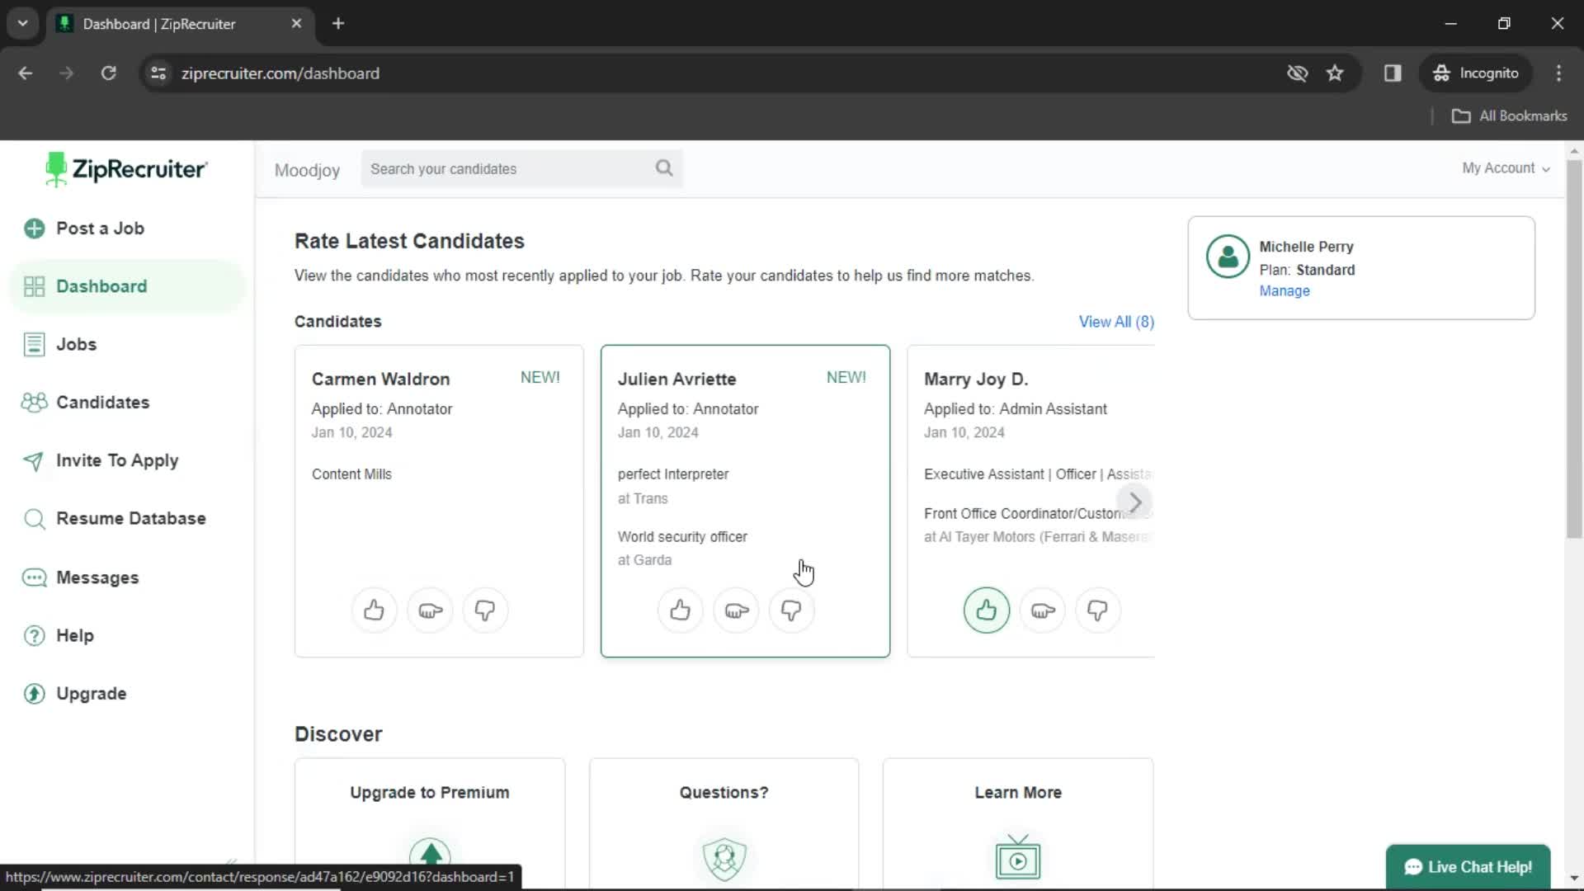The image size is (1584, 891).
Task: Open the tab search dropdown arrow
Action: (22, 23)
